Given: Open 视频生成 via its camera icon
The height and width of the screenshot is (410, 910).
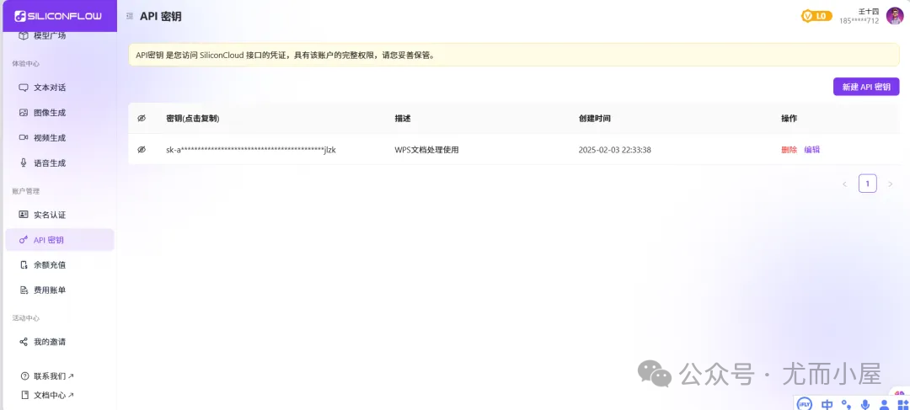Looking at the screenshot, I should click(24, 137).
